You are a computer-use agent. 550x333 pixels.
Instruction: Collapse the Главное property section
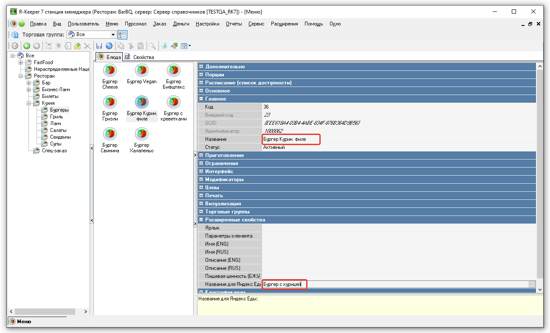201,99
